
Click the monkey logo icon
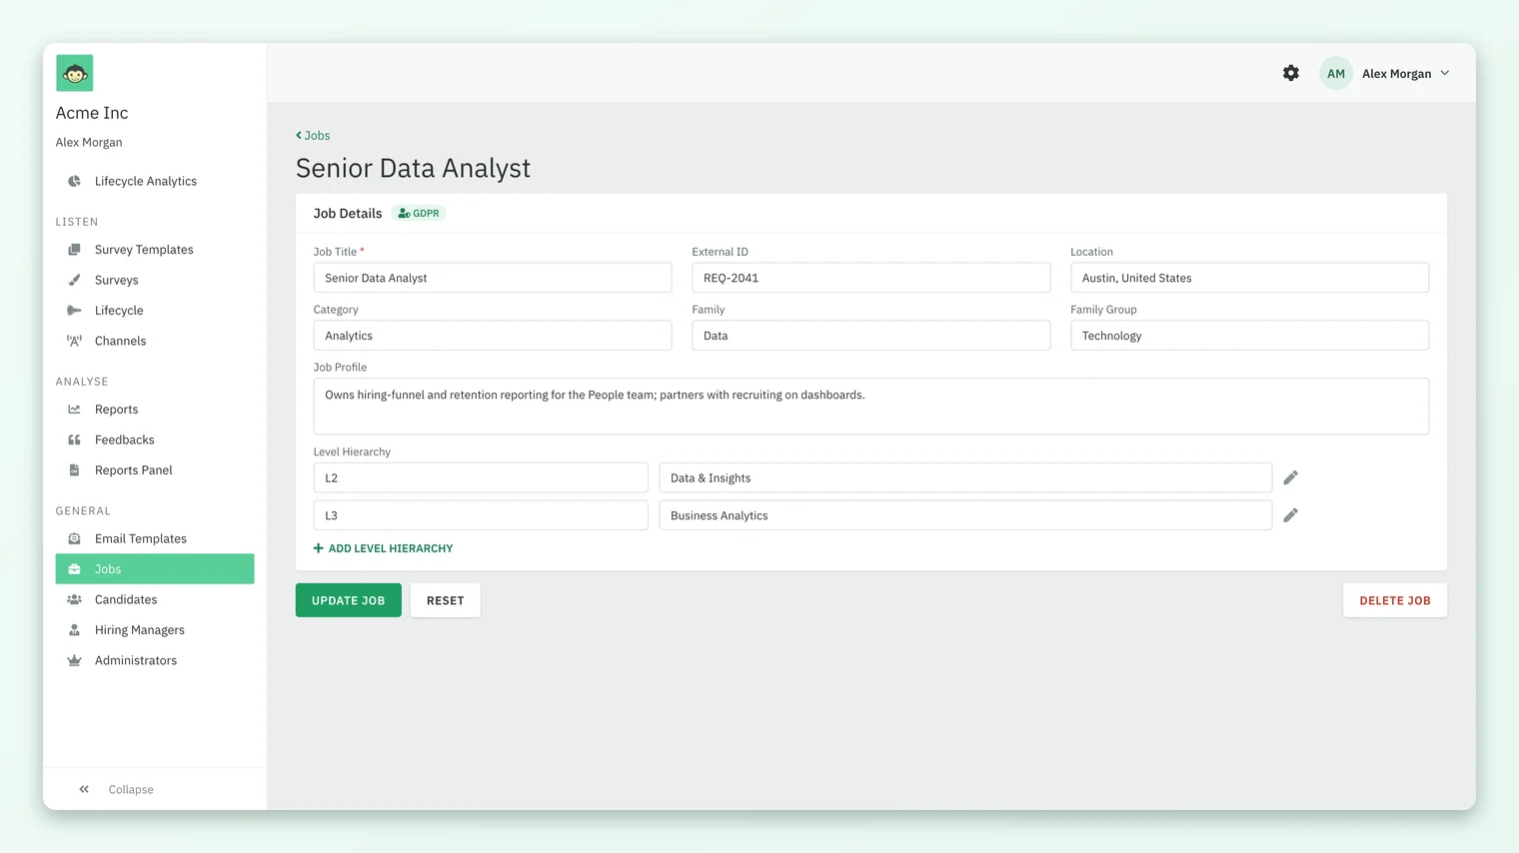(75, 73)
